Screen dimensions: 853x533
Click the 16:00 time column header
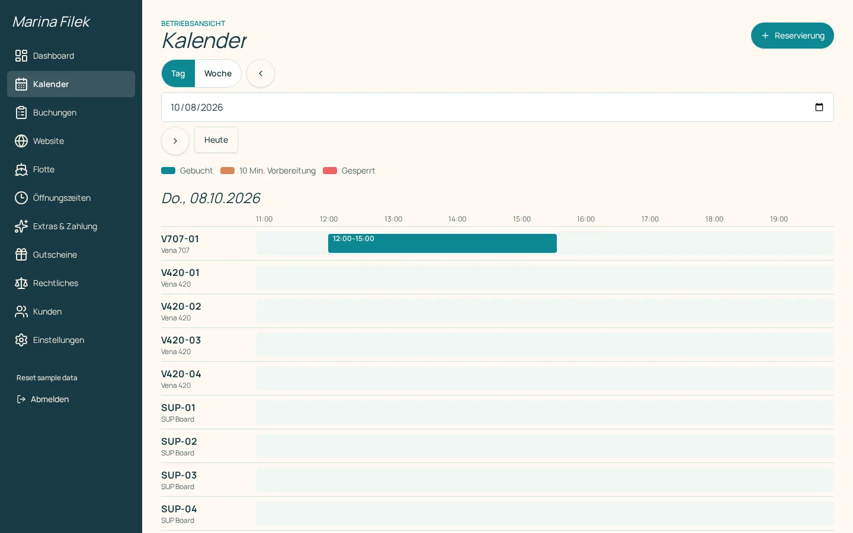tap(586, 219)
